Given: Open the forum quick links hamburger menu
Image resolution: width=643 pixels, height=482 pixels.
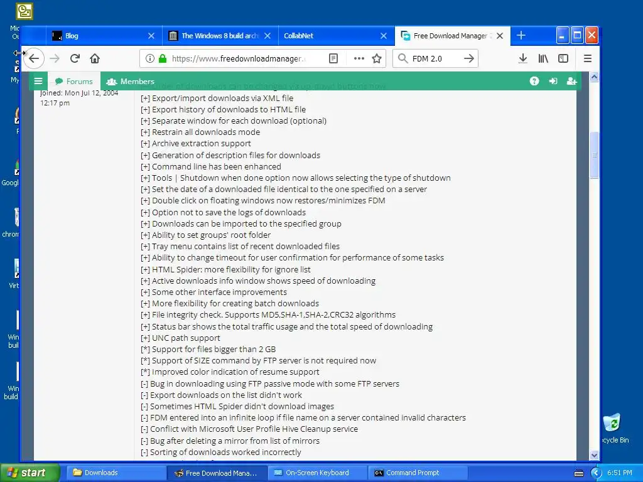Looking at the screenshot, I should (x=38, y=81).
